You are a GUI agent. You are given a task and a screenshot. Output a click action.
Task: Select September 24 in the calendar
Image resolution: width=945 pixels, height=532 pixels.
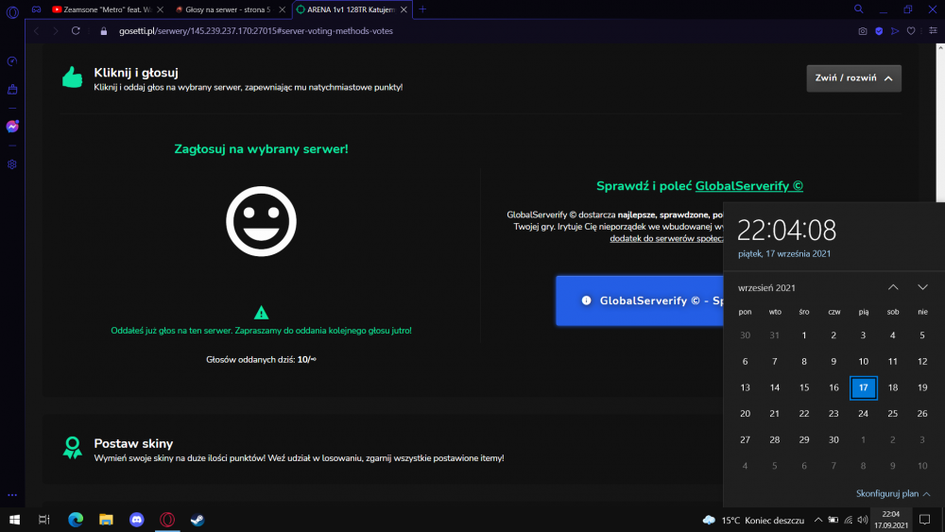[863, 413]
